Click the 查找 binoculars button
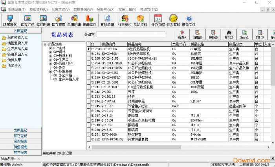 229,34
